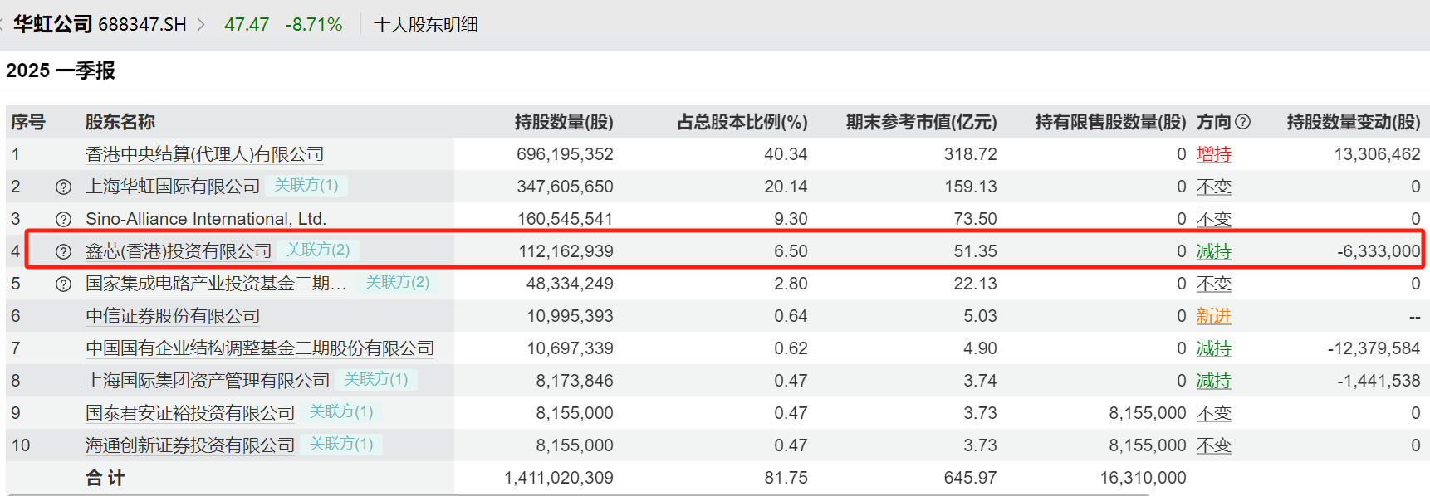Click the share ratio 40.34
Image resolution: width=1430 pixels, height=496 pixels.
click(x=786, y=154)
